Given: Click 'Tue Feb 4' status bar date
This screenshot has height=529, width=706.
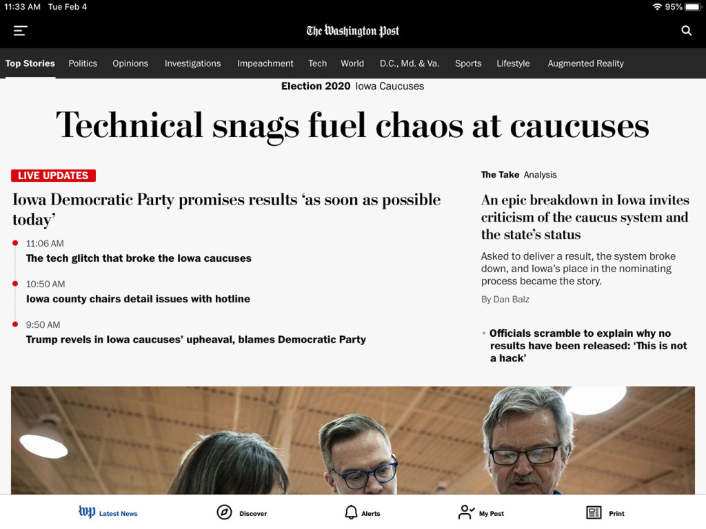Looking at the screenshot, I should [x=68, y=7].
